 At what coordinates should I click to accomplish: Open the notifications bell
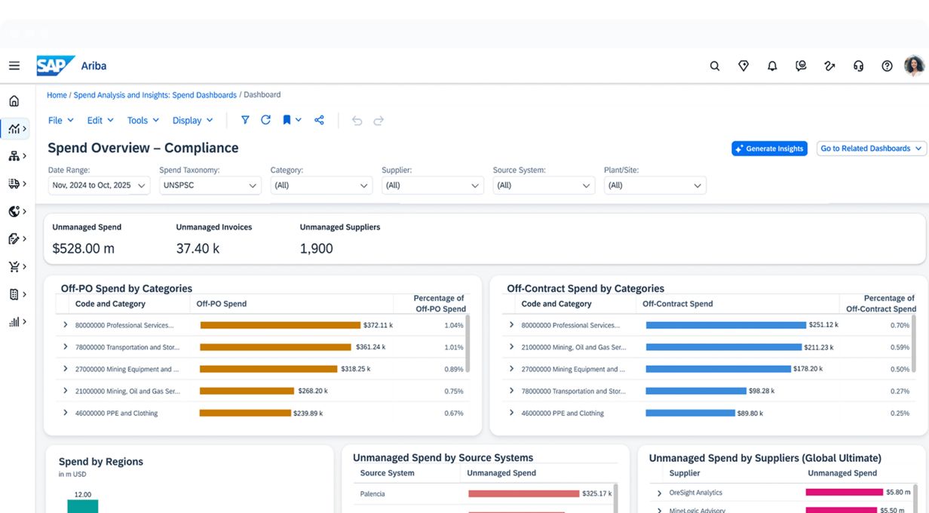[772, 66]
